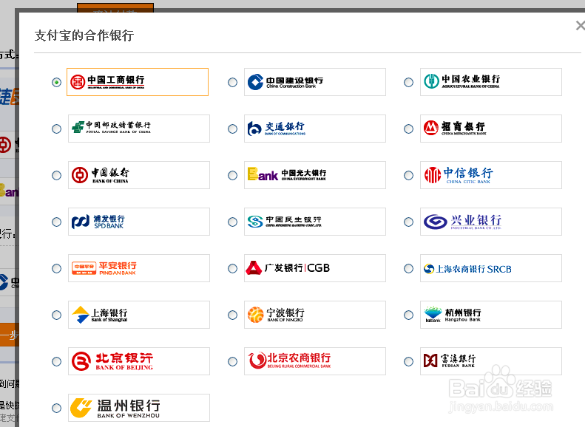Viewport: 585px width, 427px height.
Task: Select the Postal Savings Bank of China logo
Action: pyautogui.click(x=139, y=129)
